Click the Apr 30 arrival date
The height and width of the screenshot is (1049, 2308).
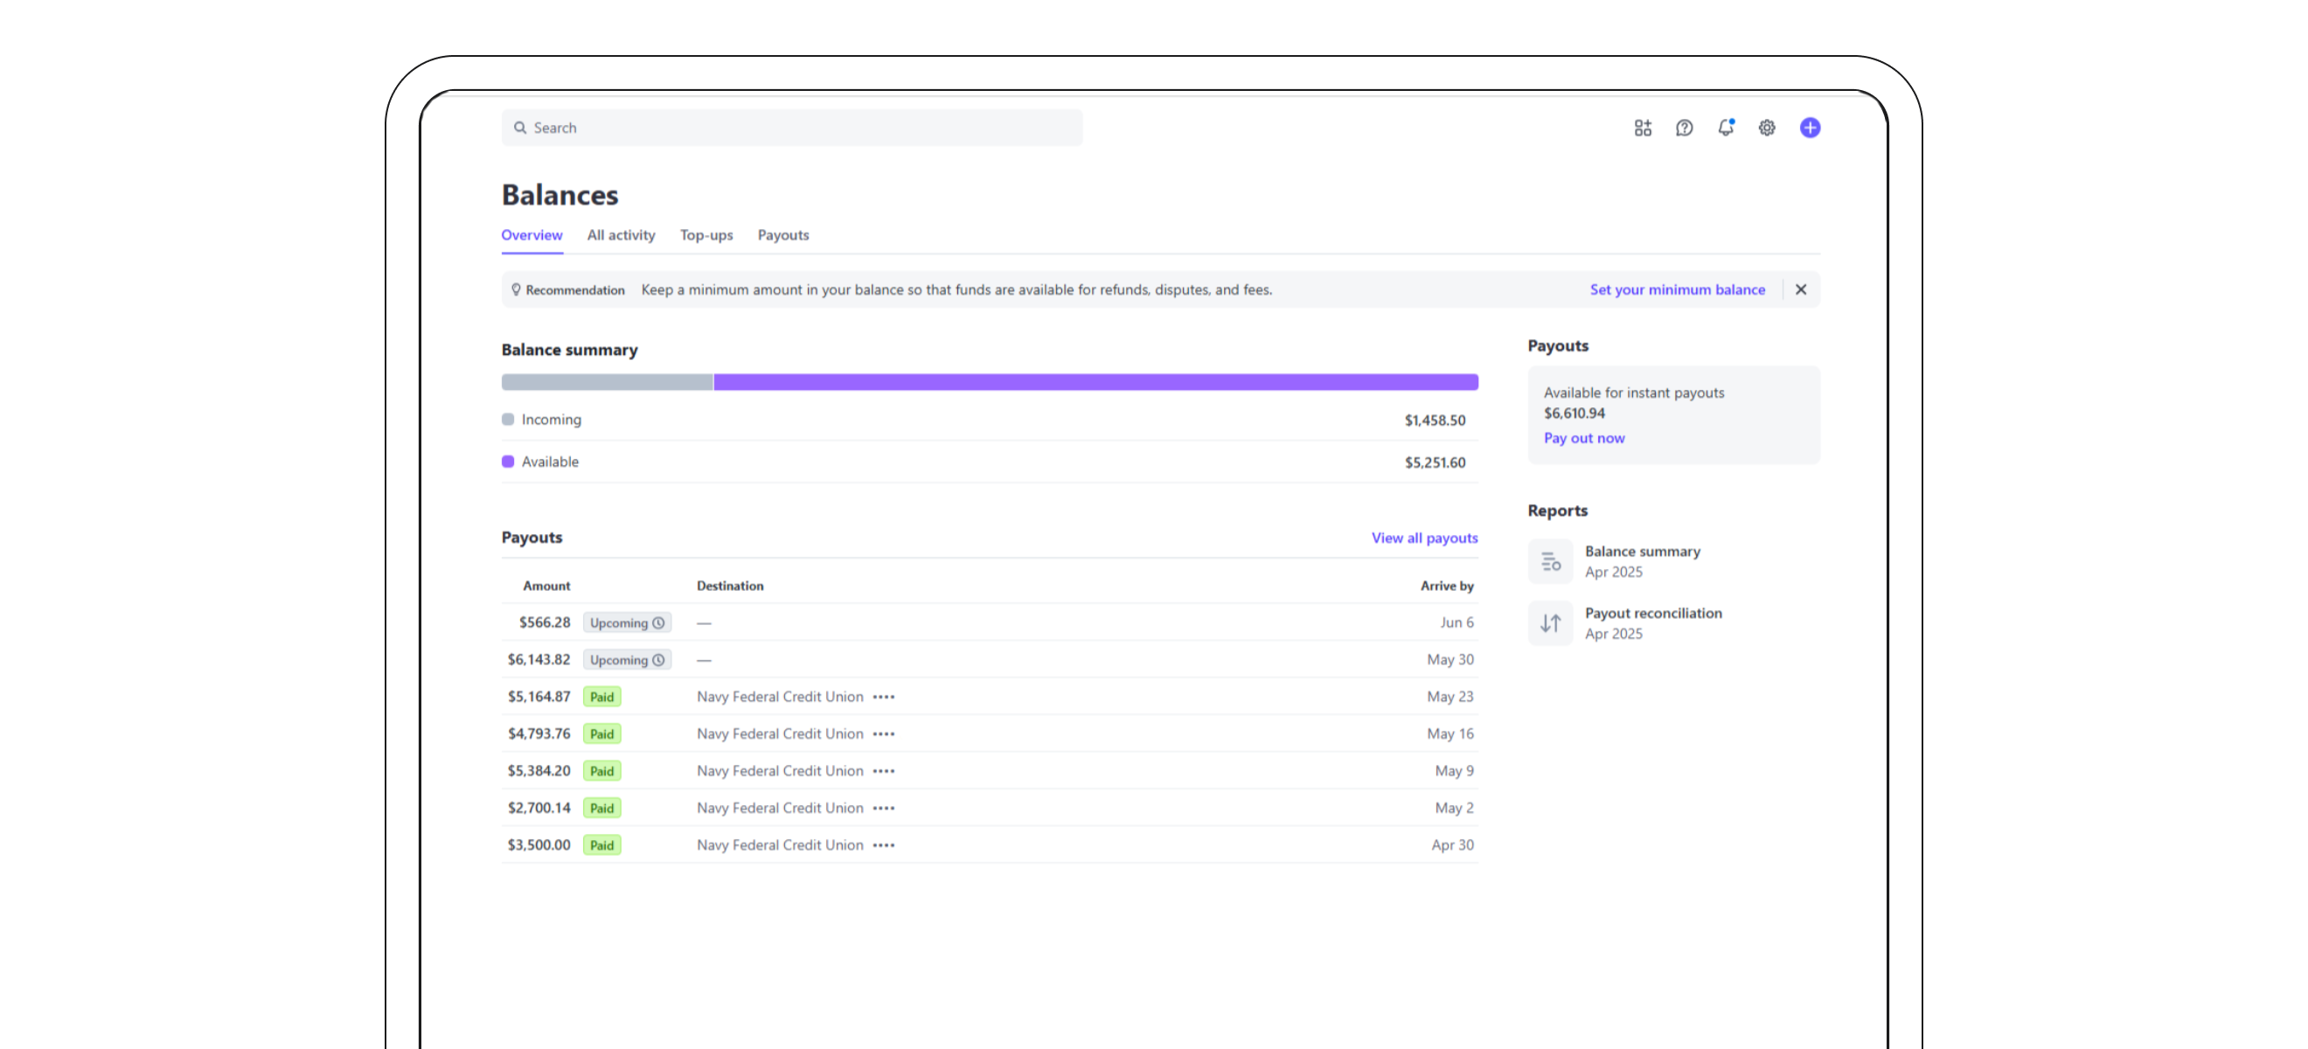tap(1452, 845)
